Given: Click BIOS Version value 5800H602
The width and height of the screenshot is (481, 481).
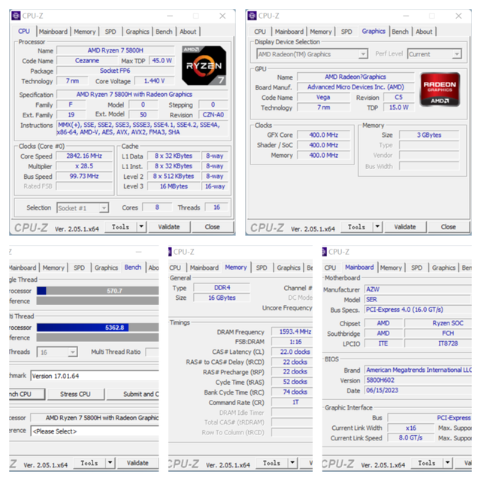Looking at the screenshot, I should (x=418, y=380).
